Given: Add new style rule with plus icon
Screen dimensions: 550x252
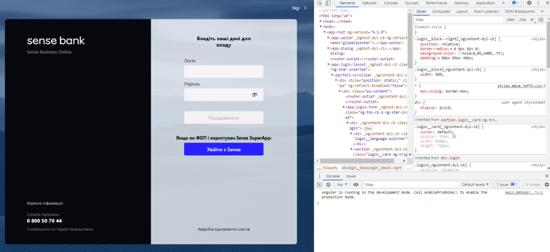Looking at the screenshot, I should (x=532, y=19).
